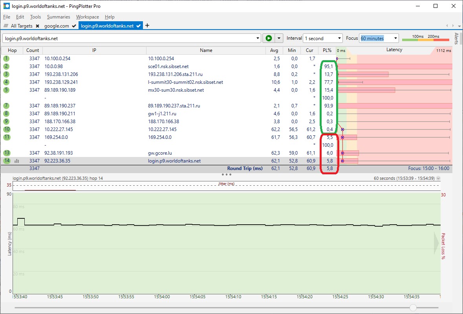Viewport: 463px width, 314px height.
Task: Click the timeline slider handle at the bottom
Action: tap(413, 308)
